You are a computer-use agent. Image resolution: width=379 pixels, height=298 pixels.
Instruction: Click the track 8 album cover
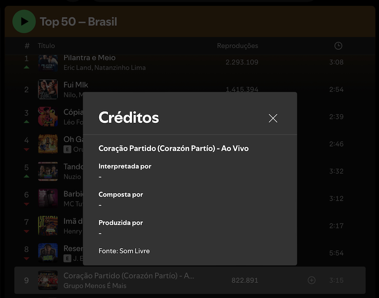[x=48, y=253]
